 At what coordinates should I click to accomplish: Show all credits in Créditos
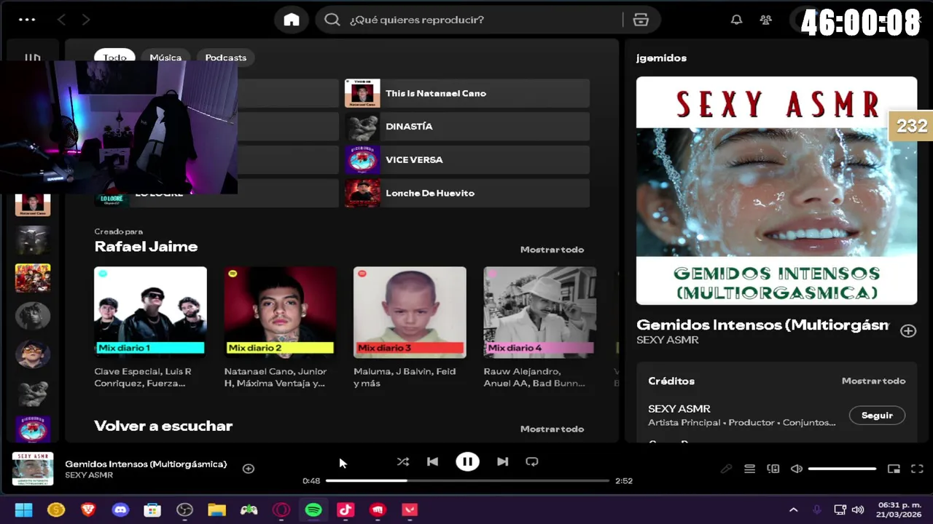click(x=873, y=381)
